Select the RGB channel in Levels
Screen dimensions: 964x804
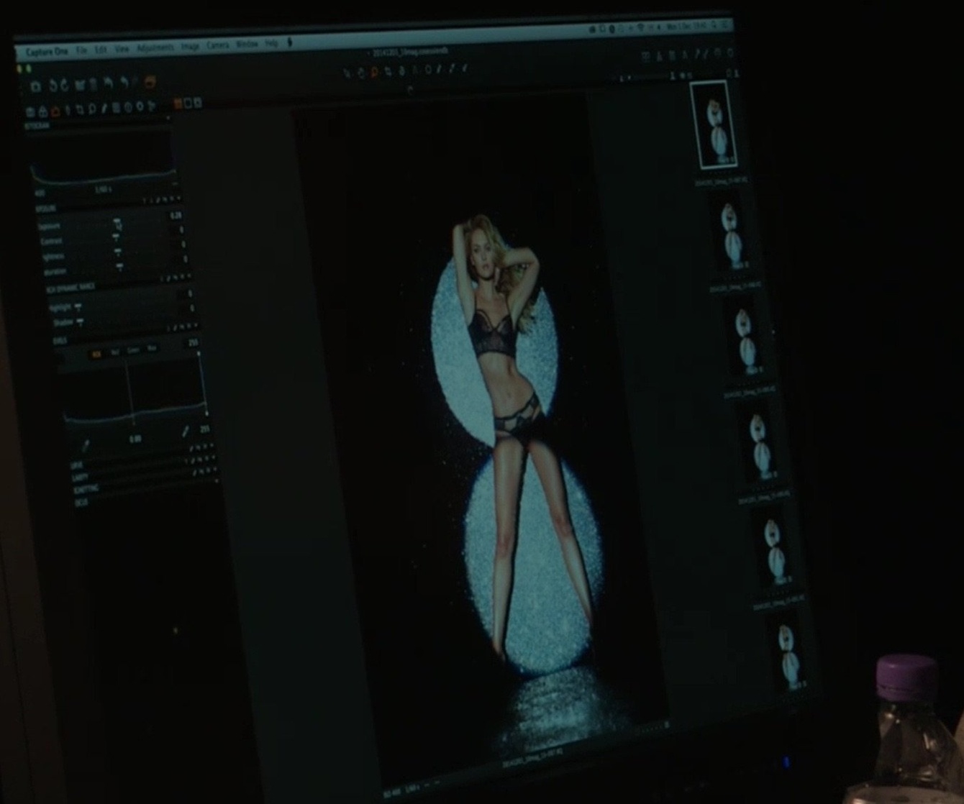pyautogui.click(x=96, y=355)
